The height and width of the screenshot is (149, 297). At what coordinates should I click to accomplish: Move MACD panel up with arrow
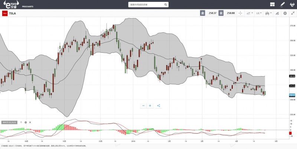[x=21, y=122]
